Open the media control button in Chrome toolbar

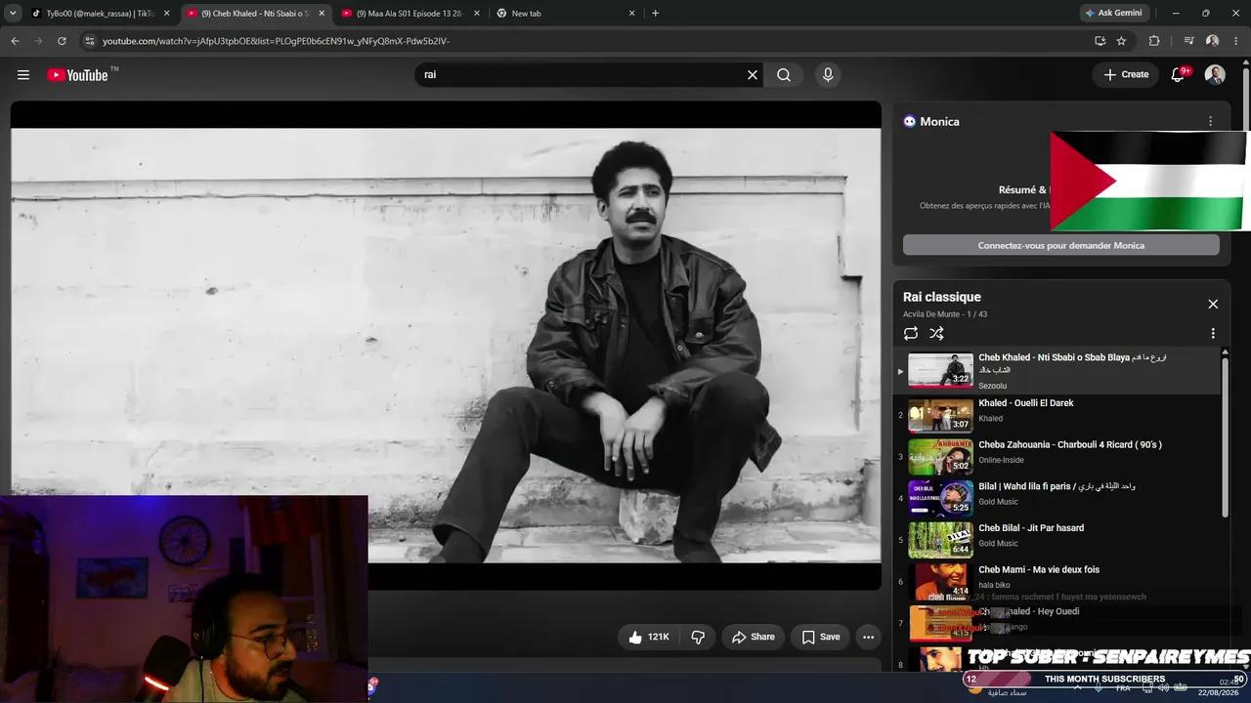tap(1188, 41)
